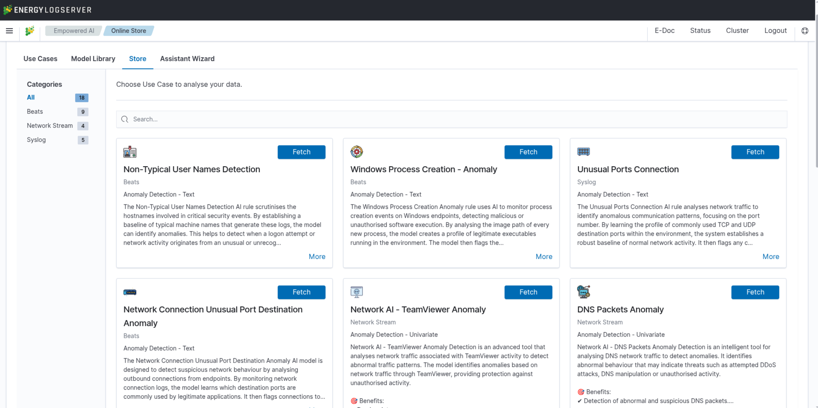Fetch the DNS Packets Anomaly use case
Screen dimensions: 818x408
(755, 292)
